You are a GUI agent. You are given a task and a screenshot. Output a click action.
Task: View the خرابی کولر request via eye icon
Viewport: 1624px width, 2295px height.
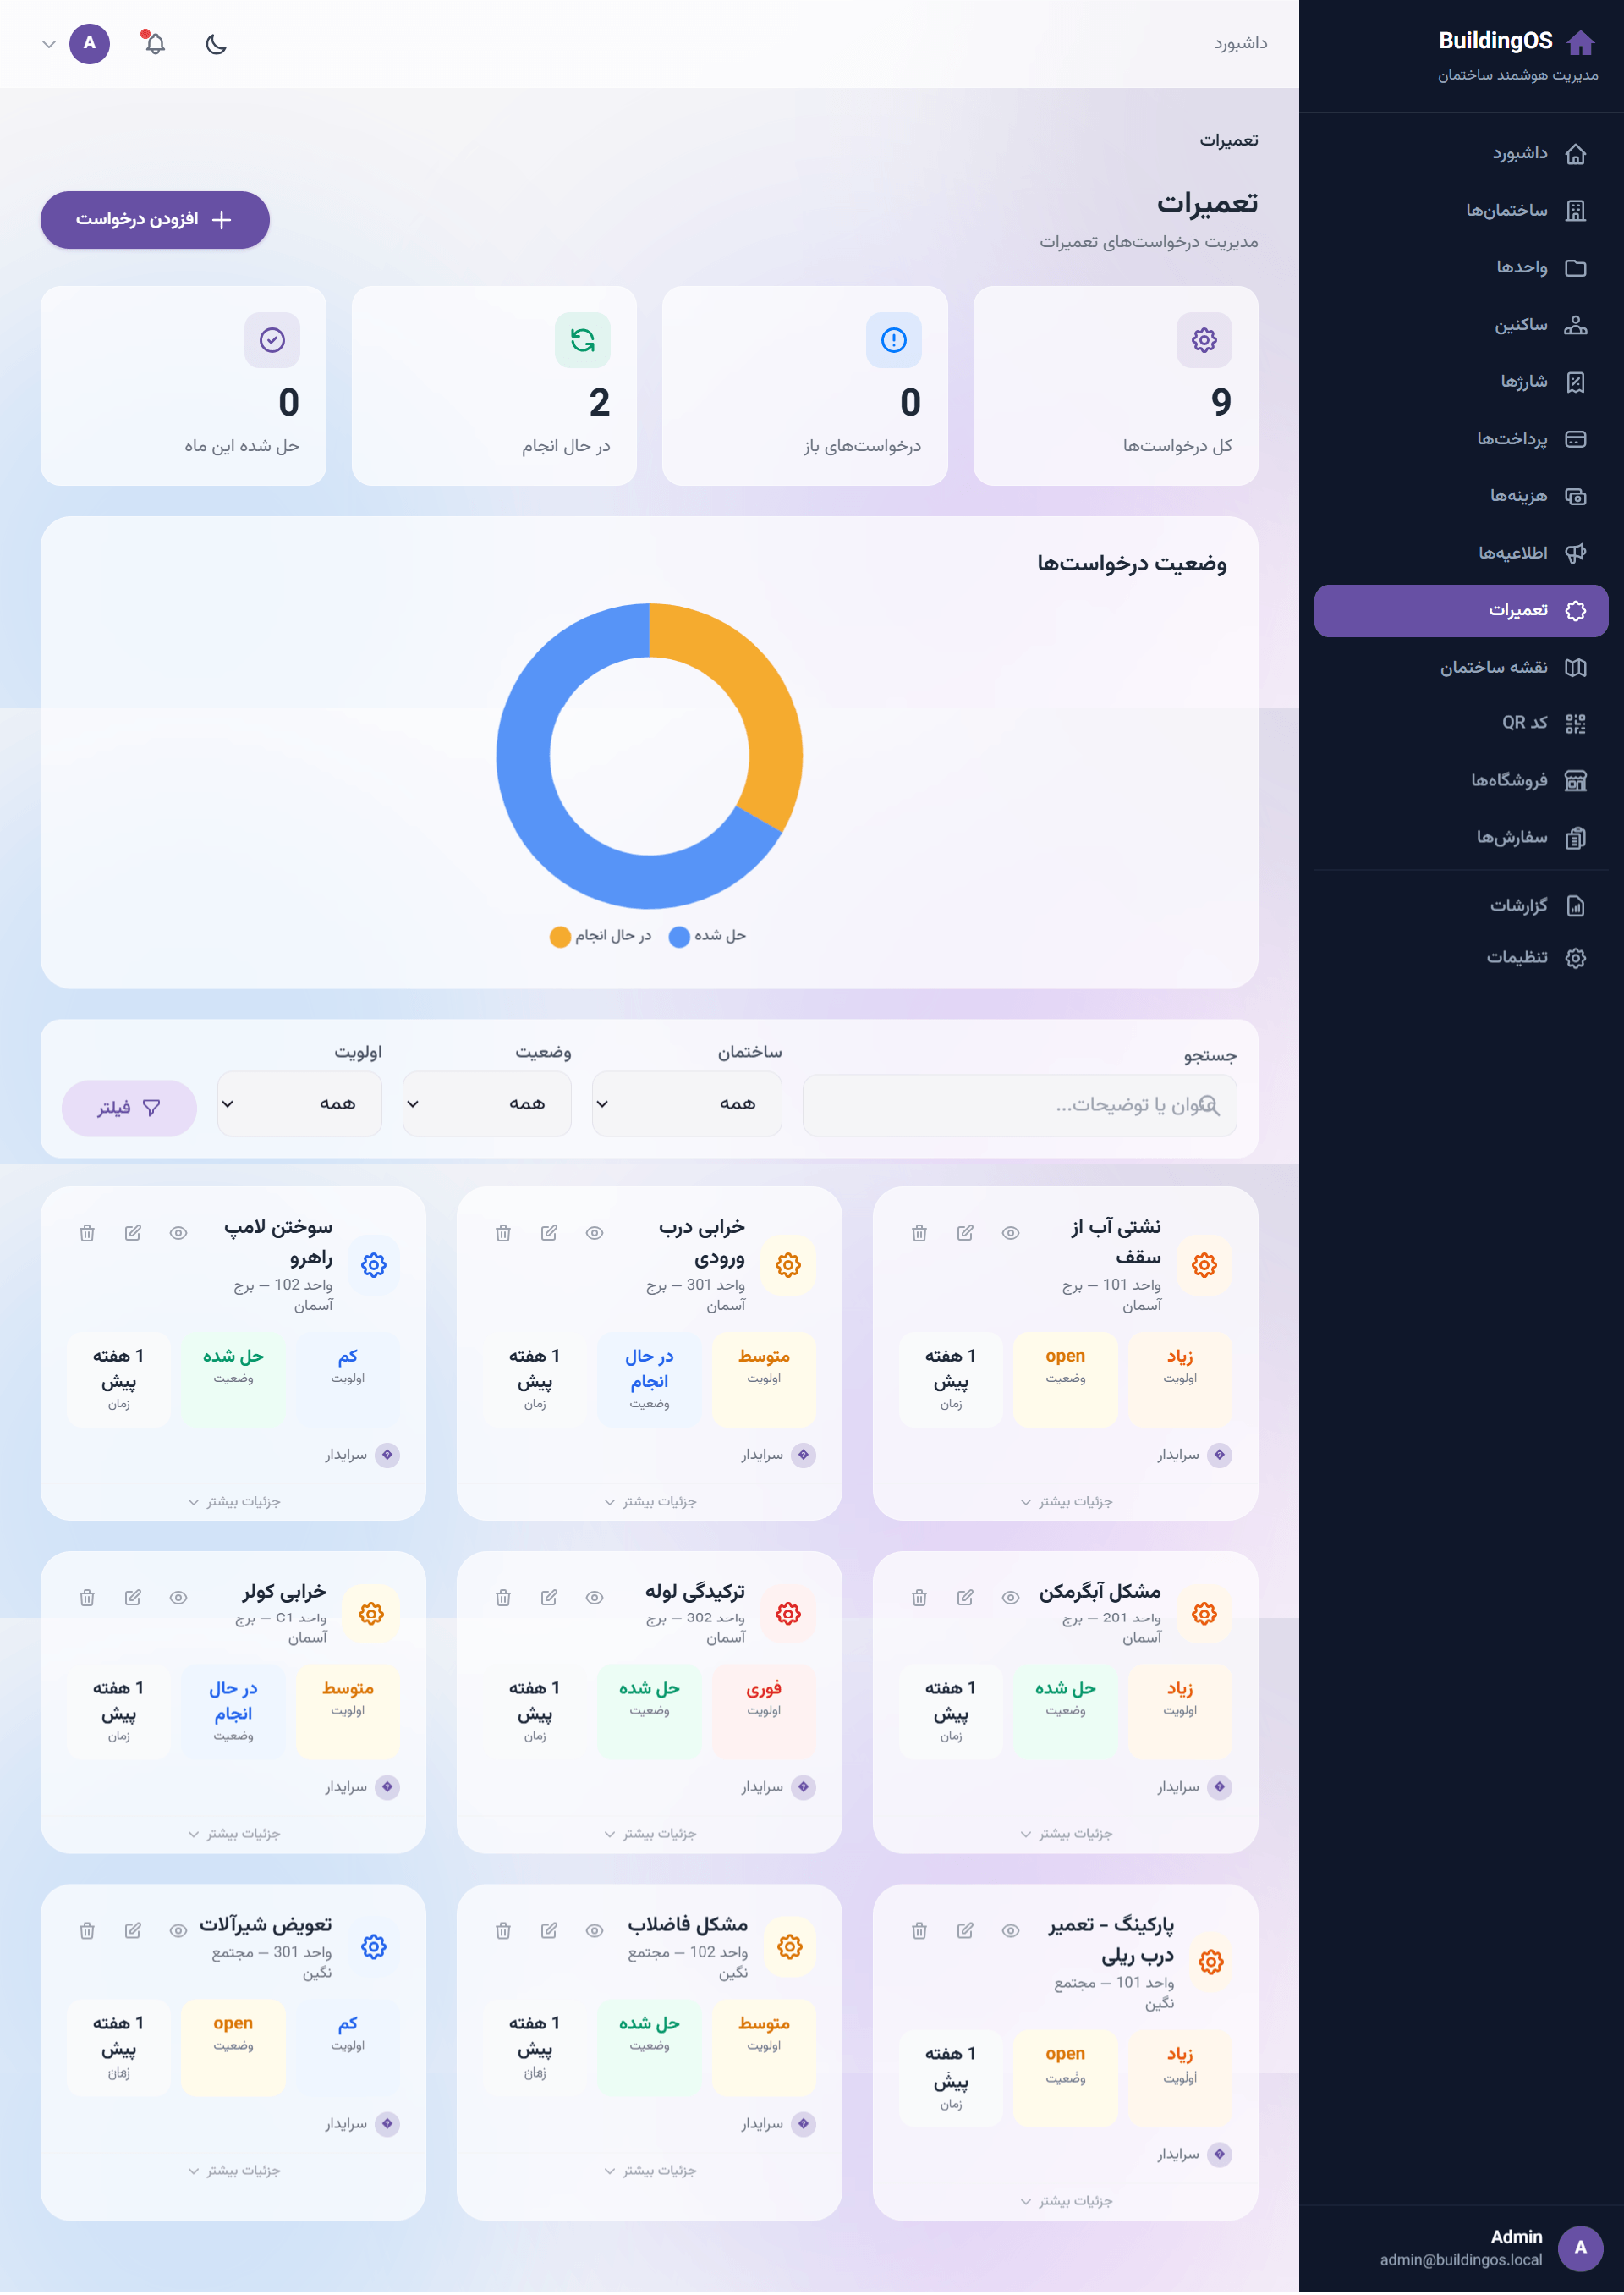point(178,1599)
